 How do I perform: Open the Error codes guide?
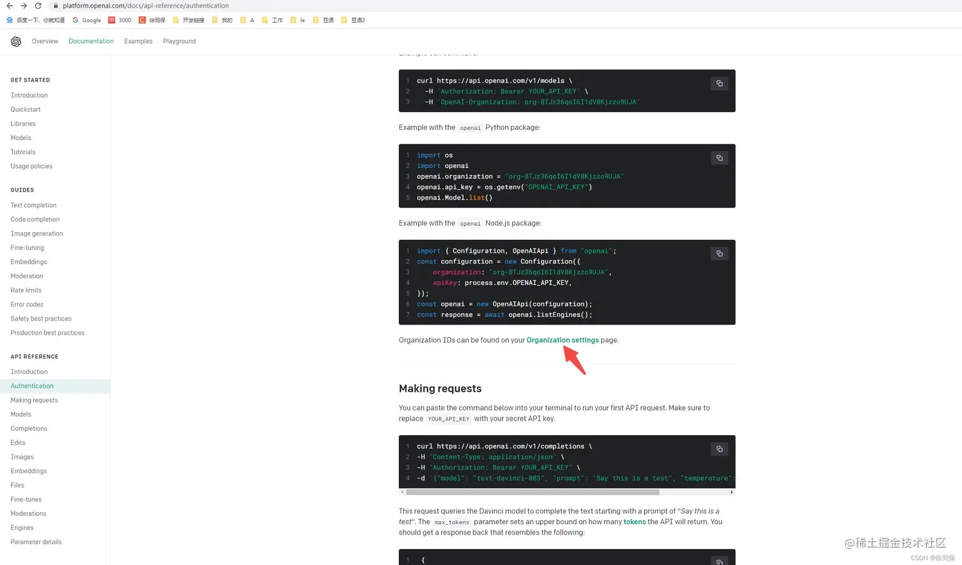(27, 304)
